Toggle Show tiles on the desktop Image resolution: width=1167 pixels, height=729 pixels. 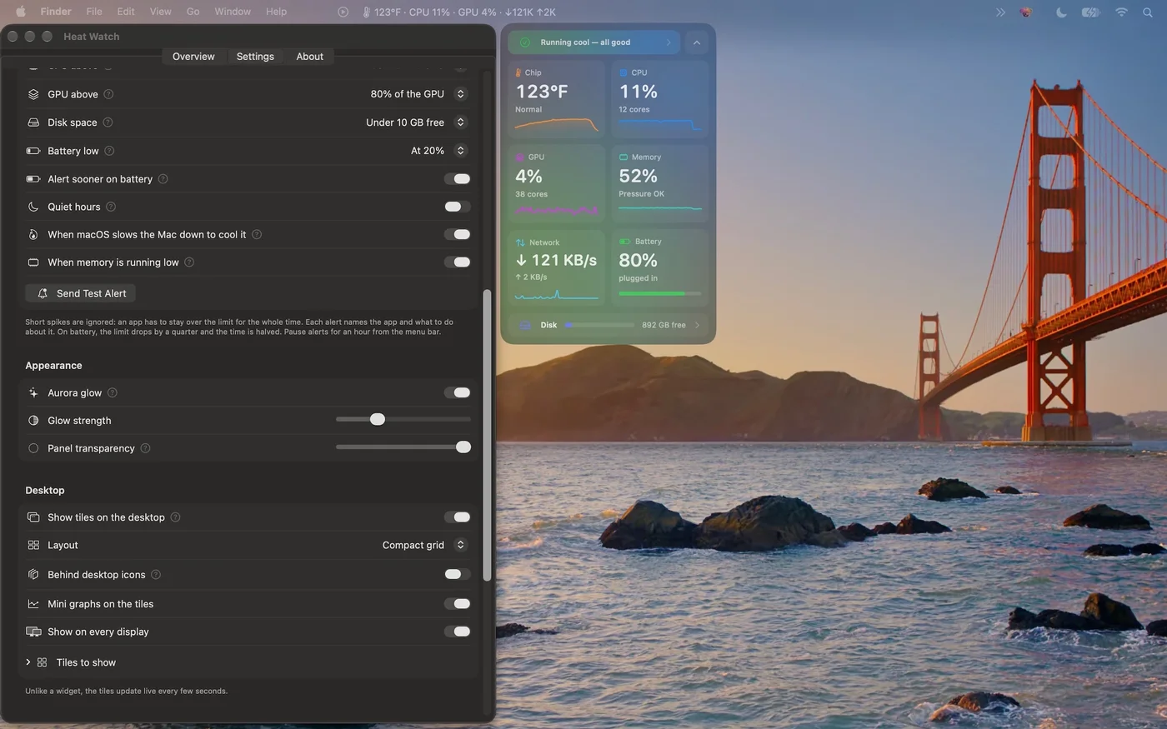tap(457, 517)
